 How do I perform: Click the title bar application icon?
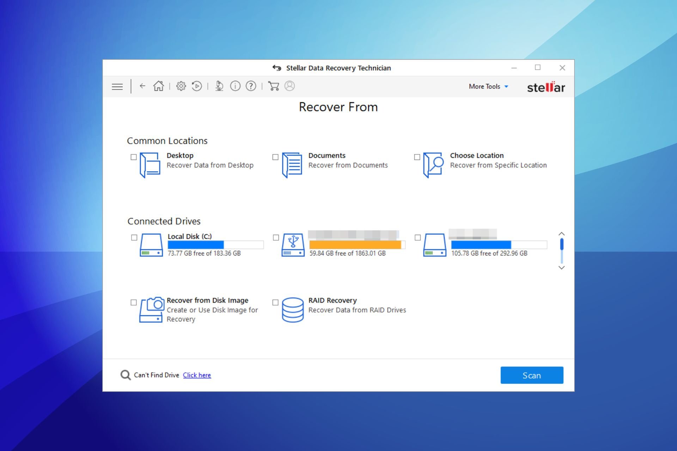tap(277, 68)
